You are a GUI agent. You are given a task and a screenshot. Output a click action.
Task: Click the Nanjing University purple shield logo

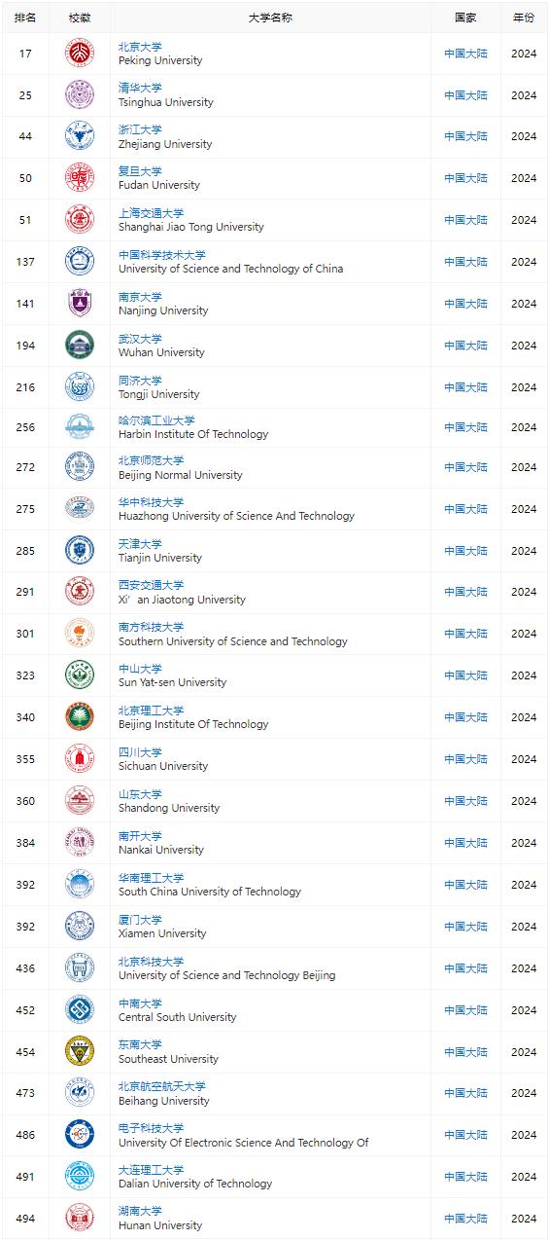80,304
